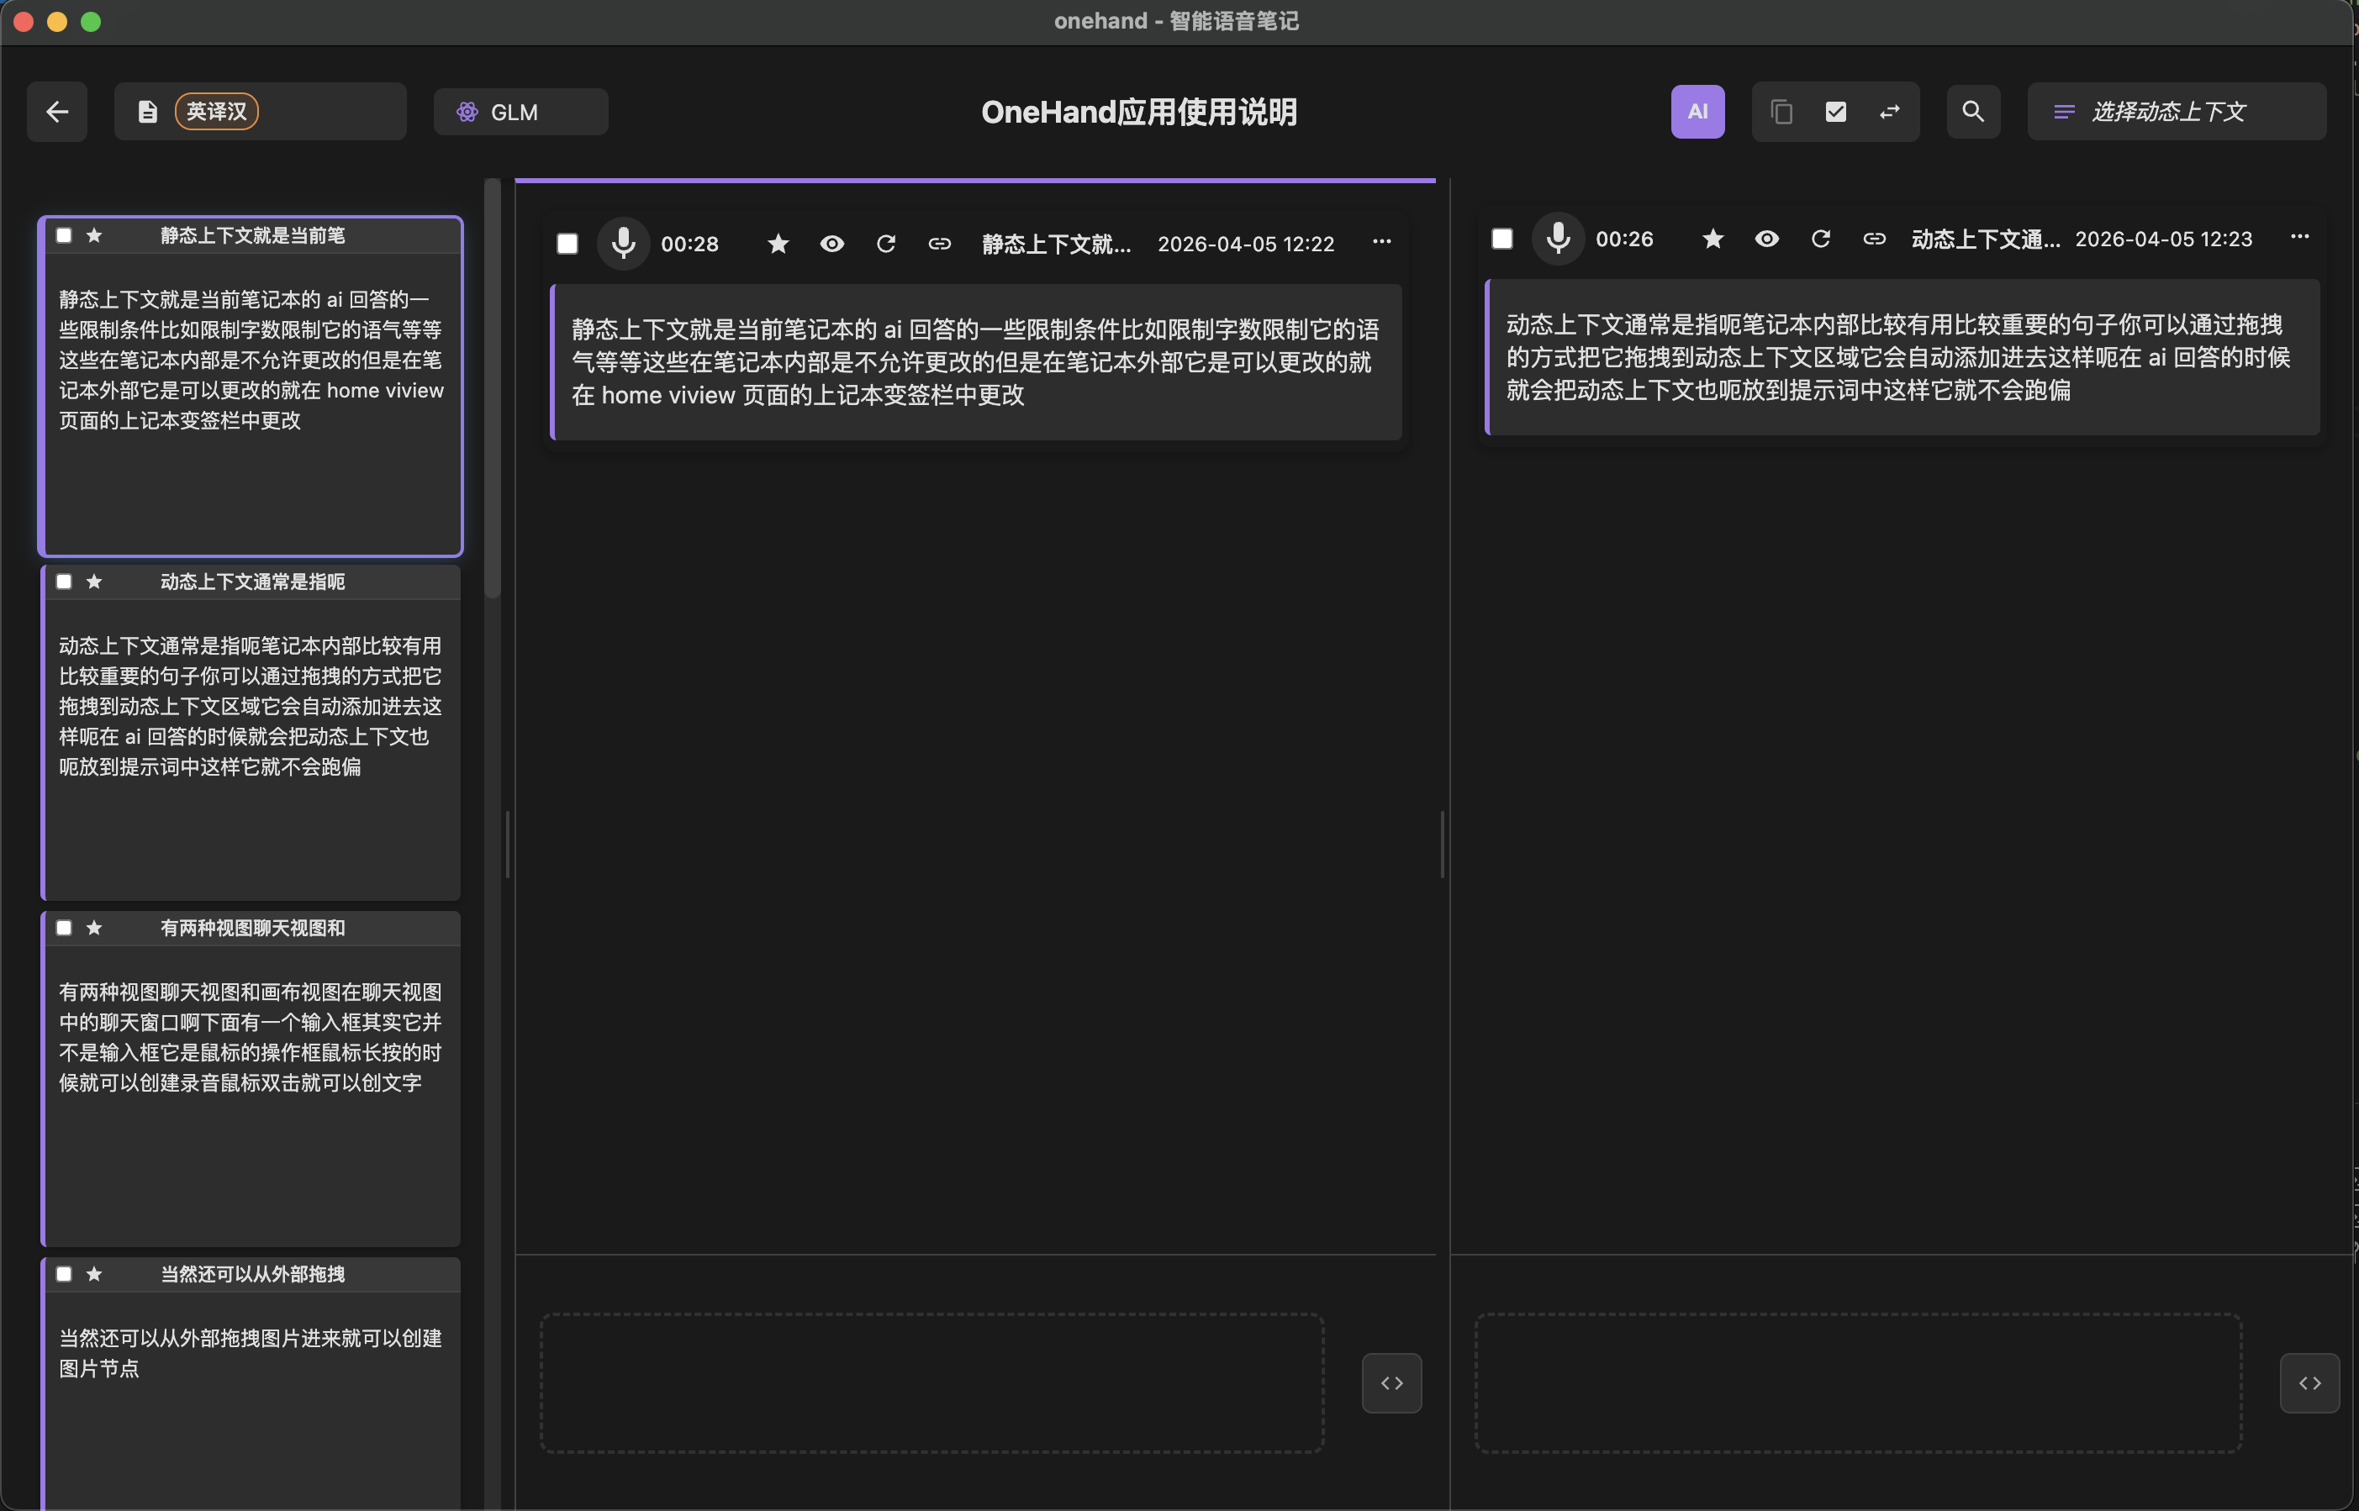Check the 有两种视图聊天视图和 sidebar card checkbox
This screenshot has width=2359, height=1511.
[64, 928]
